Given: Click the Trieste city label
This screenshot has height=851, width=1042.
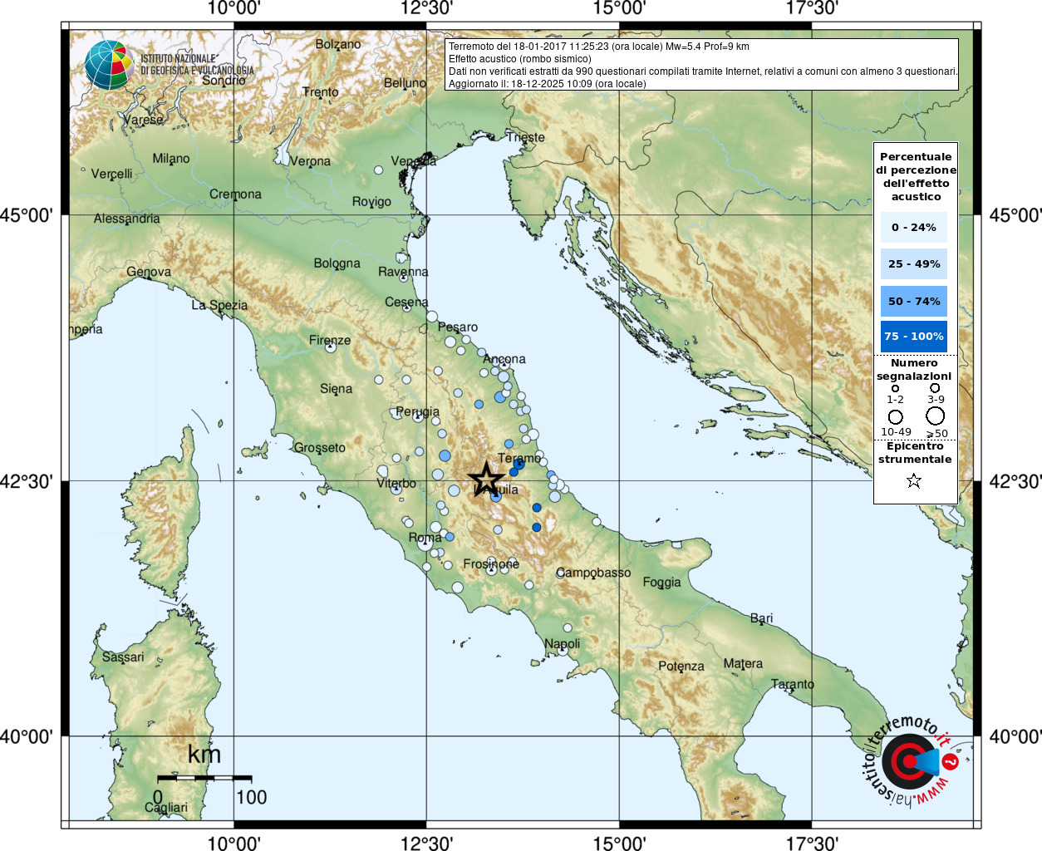Looking at the screenshot, I should pyautogui.click(x=526, y=137).
